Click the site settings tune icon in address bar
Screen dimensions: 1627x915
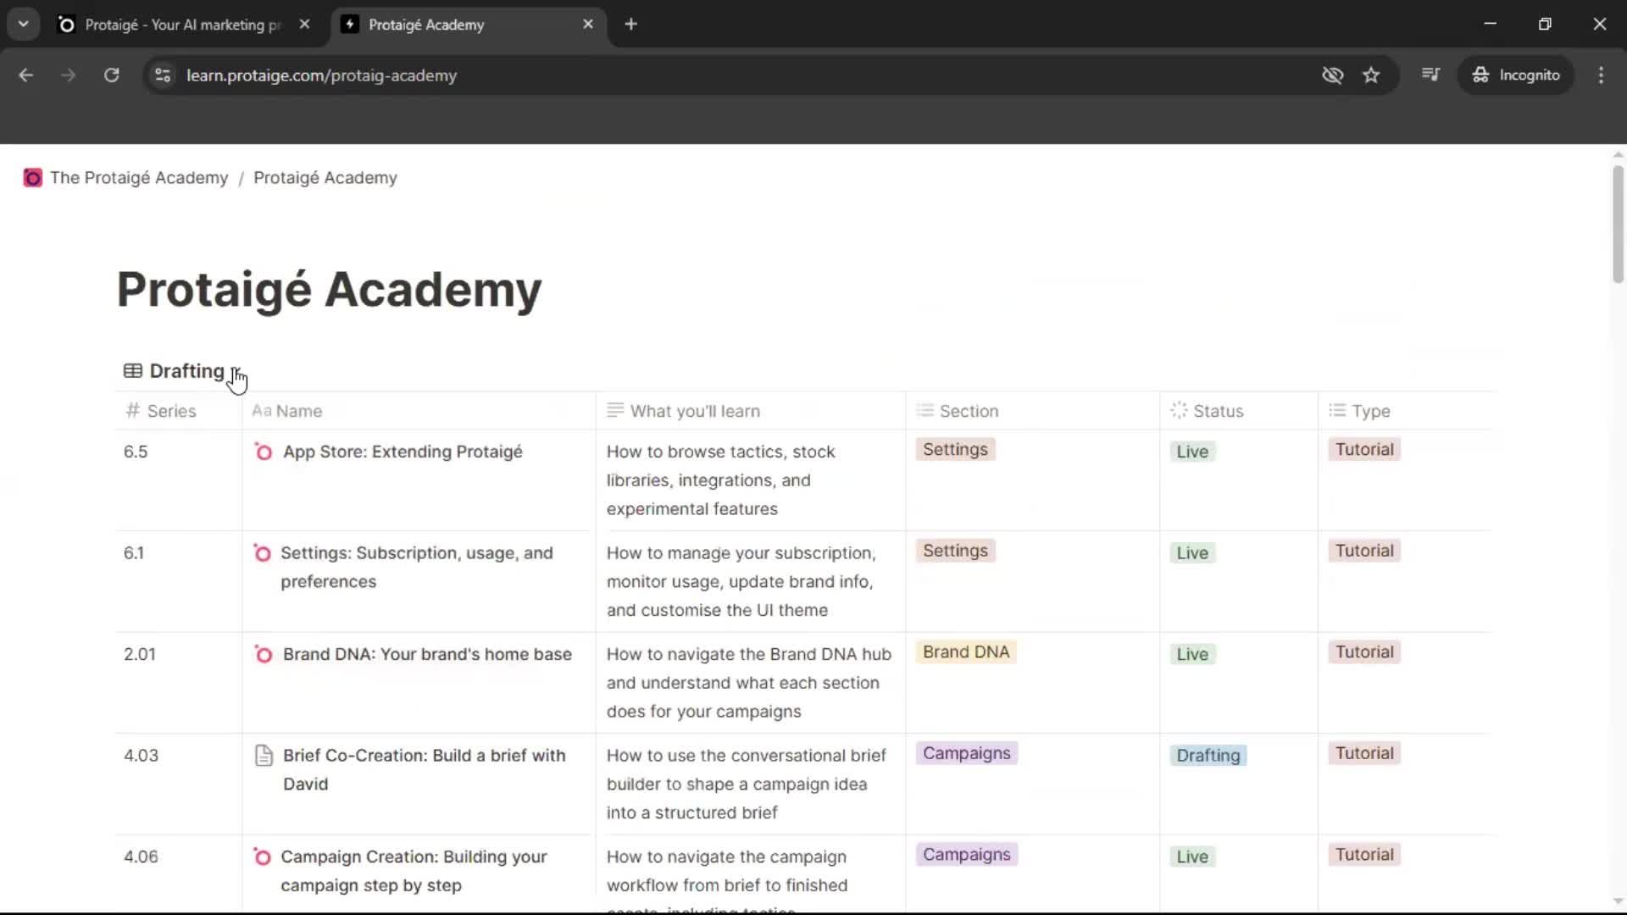[162, 75]
